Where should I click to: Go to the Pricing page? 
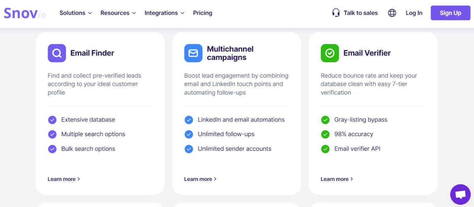[203, 13]
